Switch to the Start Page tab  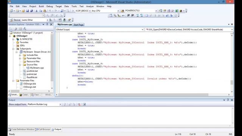tap(78, 25)
